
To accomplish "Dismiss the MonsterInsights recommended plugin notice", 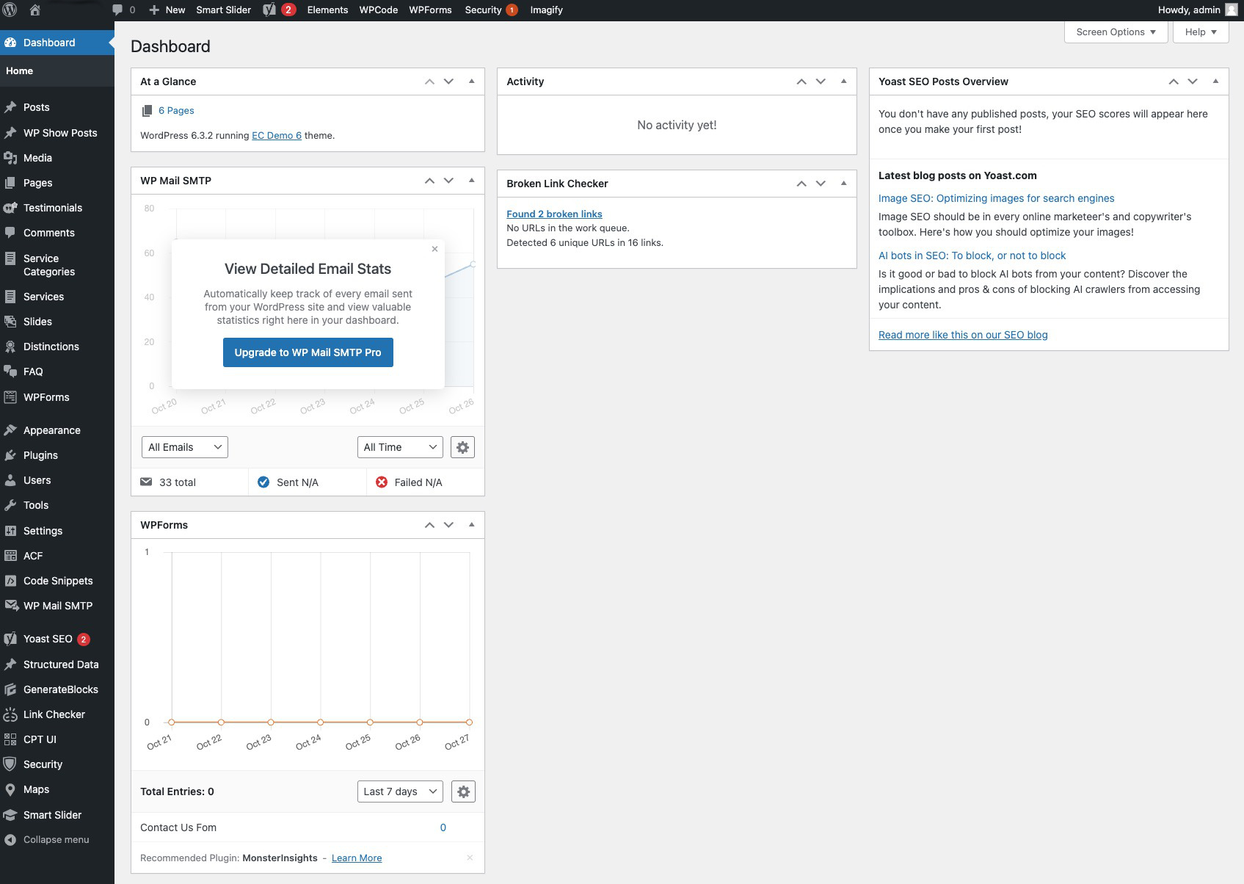I will click(x=470, y=858).
